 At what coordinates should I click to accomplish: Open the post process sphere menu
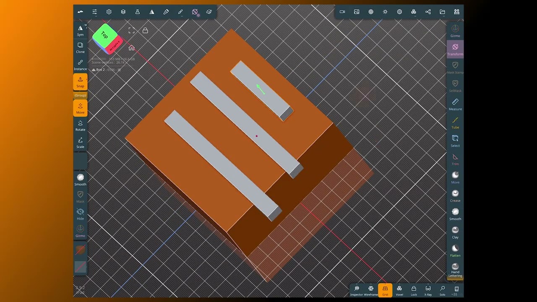click(399, 12)
